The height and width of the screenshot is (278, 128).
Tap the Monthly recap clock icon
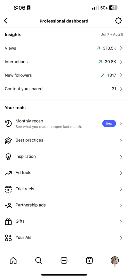pyautogui.click(x=8, y=124)
